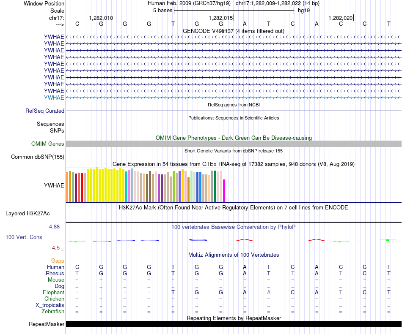Screen dimensions: 402x334
Task: Select the Common dbSNP(155) track label
Action: pos(38,157)
